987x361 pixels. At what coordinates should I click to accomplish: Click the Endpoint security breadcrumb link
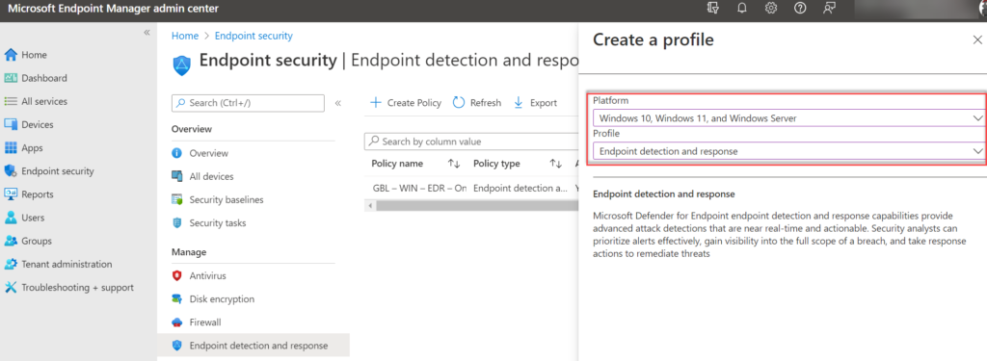253,36
